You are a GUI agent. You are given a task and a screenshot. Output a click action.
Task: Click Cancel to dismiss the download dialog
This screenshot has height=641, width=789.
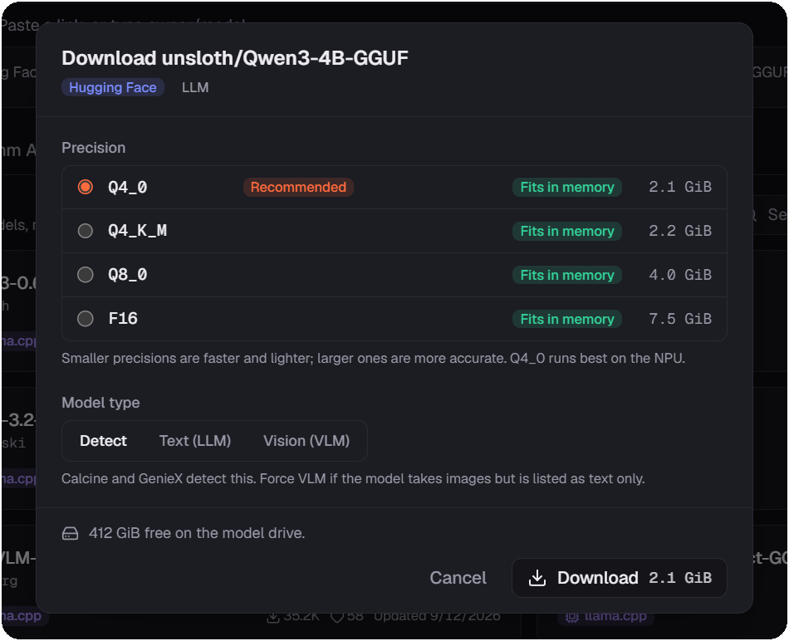[x=458, y=578]
